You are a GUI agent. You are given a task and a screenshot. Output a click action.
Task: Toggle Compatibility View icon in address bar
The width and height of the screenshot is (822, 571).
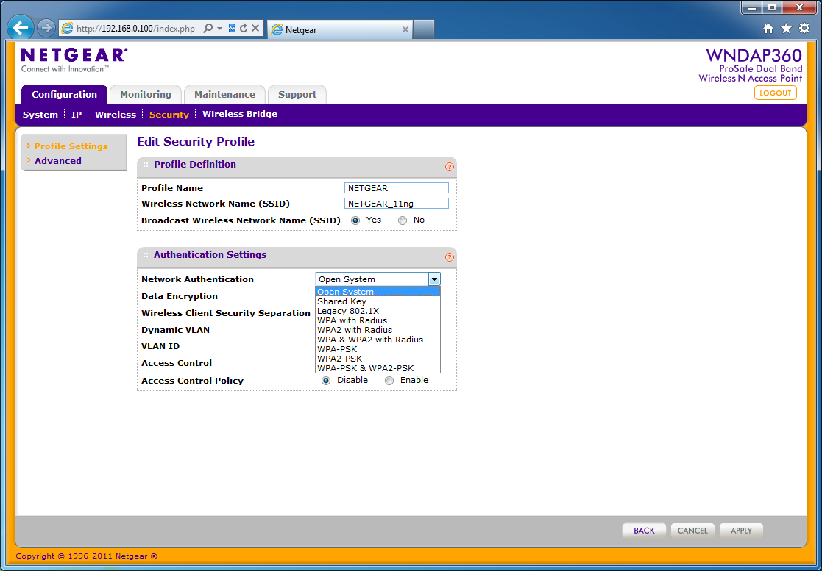[233, 28]
